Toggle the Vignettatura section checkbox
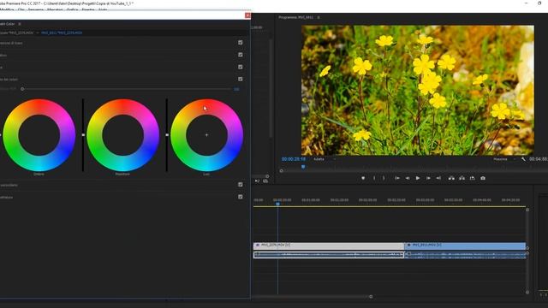This screenshot has height=308, width=548. coord(240,197)
